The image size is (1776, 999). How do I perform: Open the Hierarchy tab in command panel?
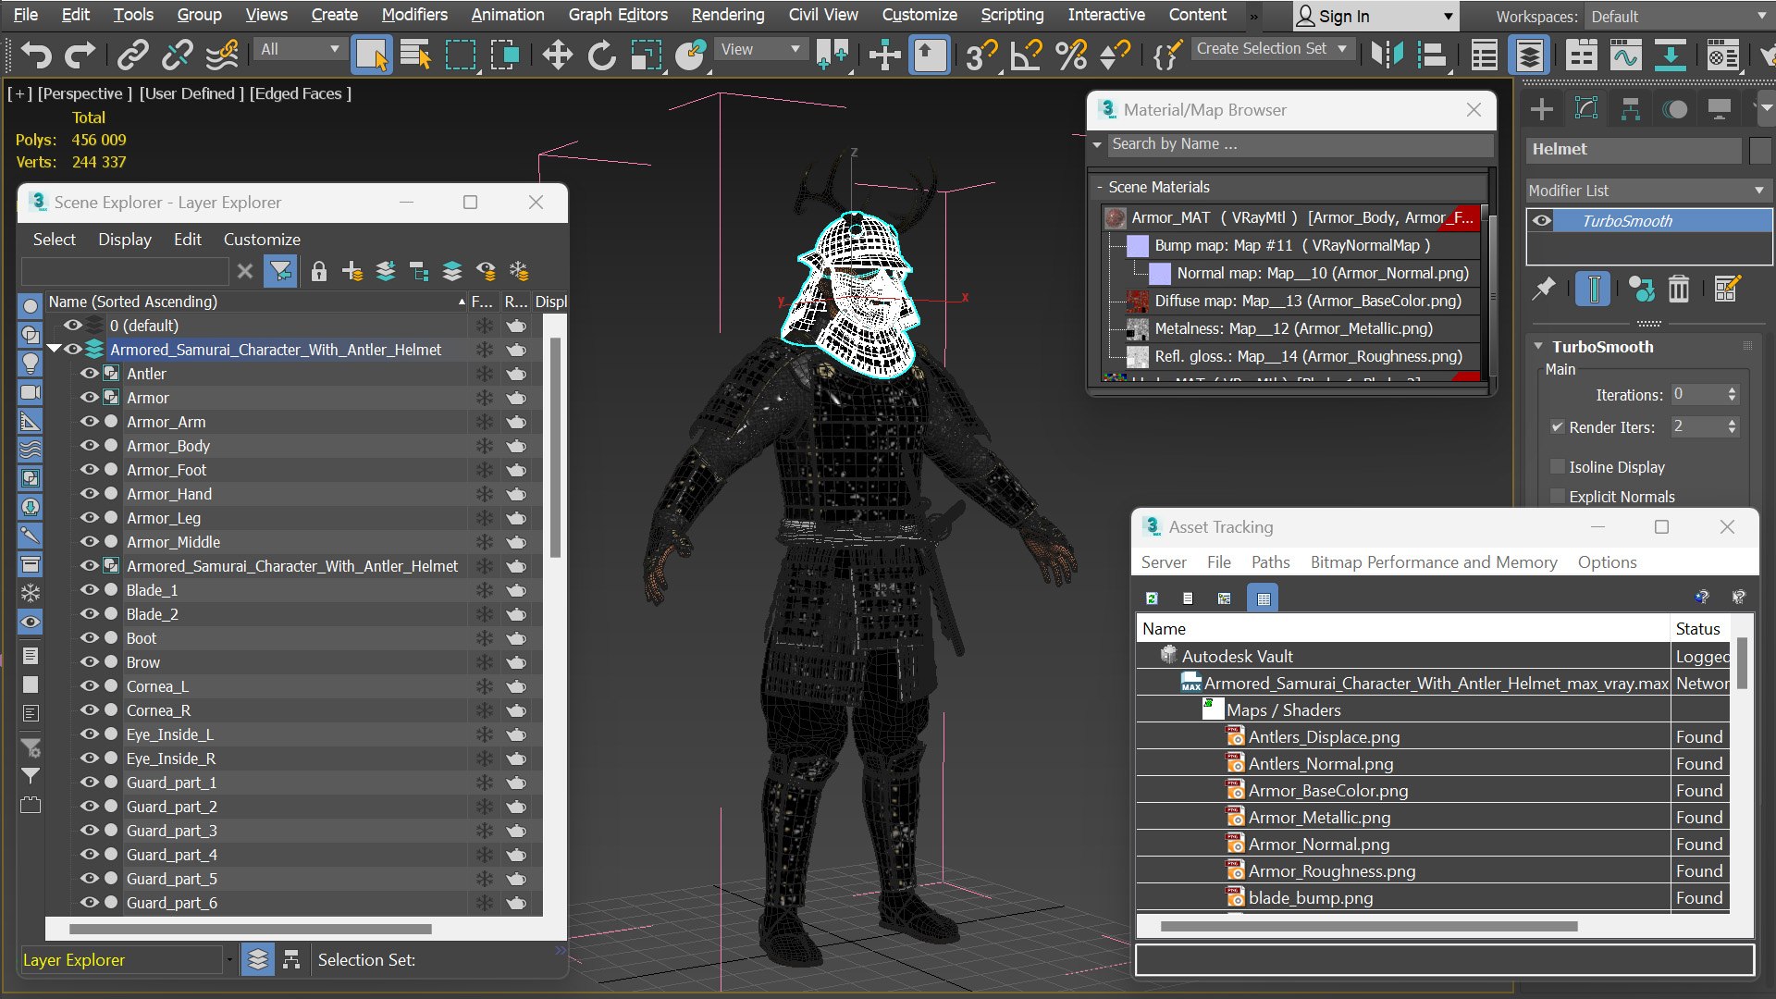(1631, 109)
